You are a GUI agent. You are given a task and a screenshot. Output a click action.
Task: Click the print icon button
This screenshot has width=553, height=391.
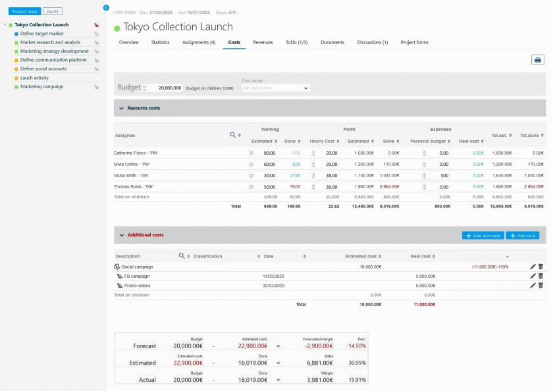[538, 60]
